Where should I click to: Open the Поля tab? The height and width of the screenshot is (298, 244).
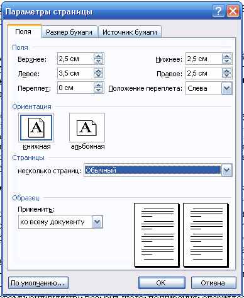[x=24, y=32]
